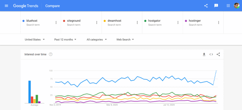This screenshot has width=242, height=110.
Task: Click the Compare header label
Action: click(x=52, y=6)
